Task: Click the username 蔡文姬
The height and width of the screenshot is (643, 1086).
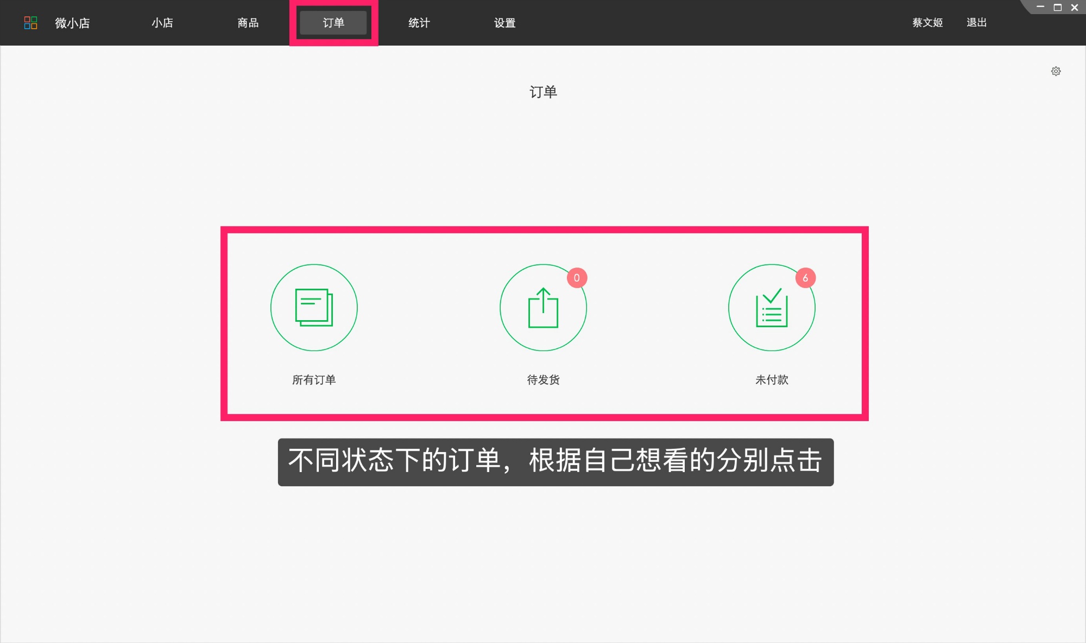Action: tap(926, 23)
